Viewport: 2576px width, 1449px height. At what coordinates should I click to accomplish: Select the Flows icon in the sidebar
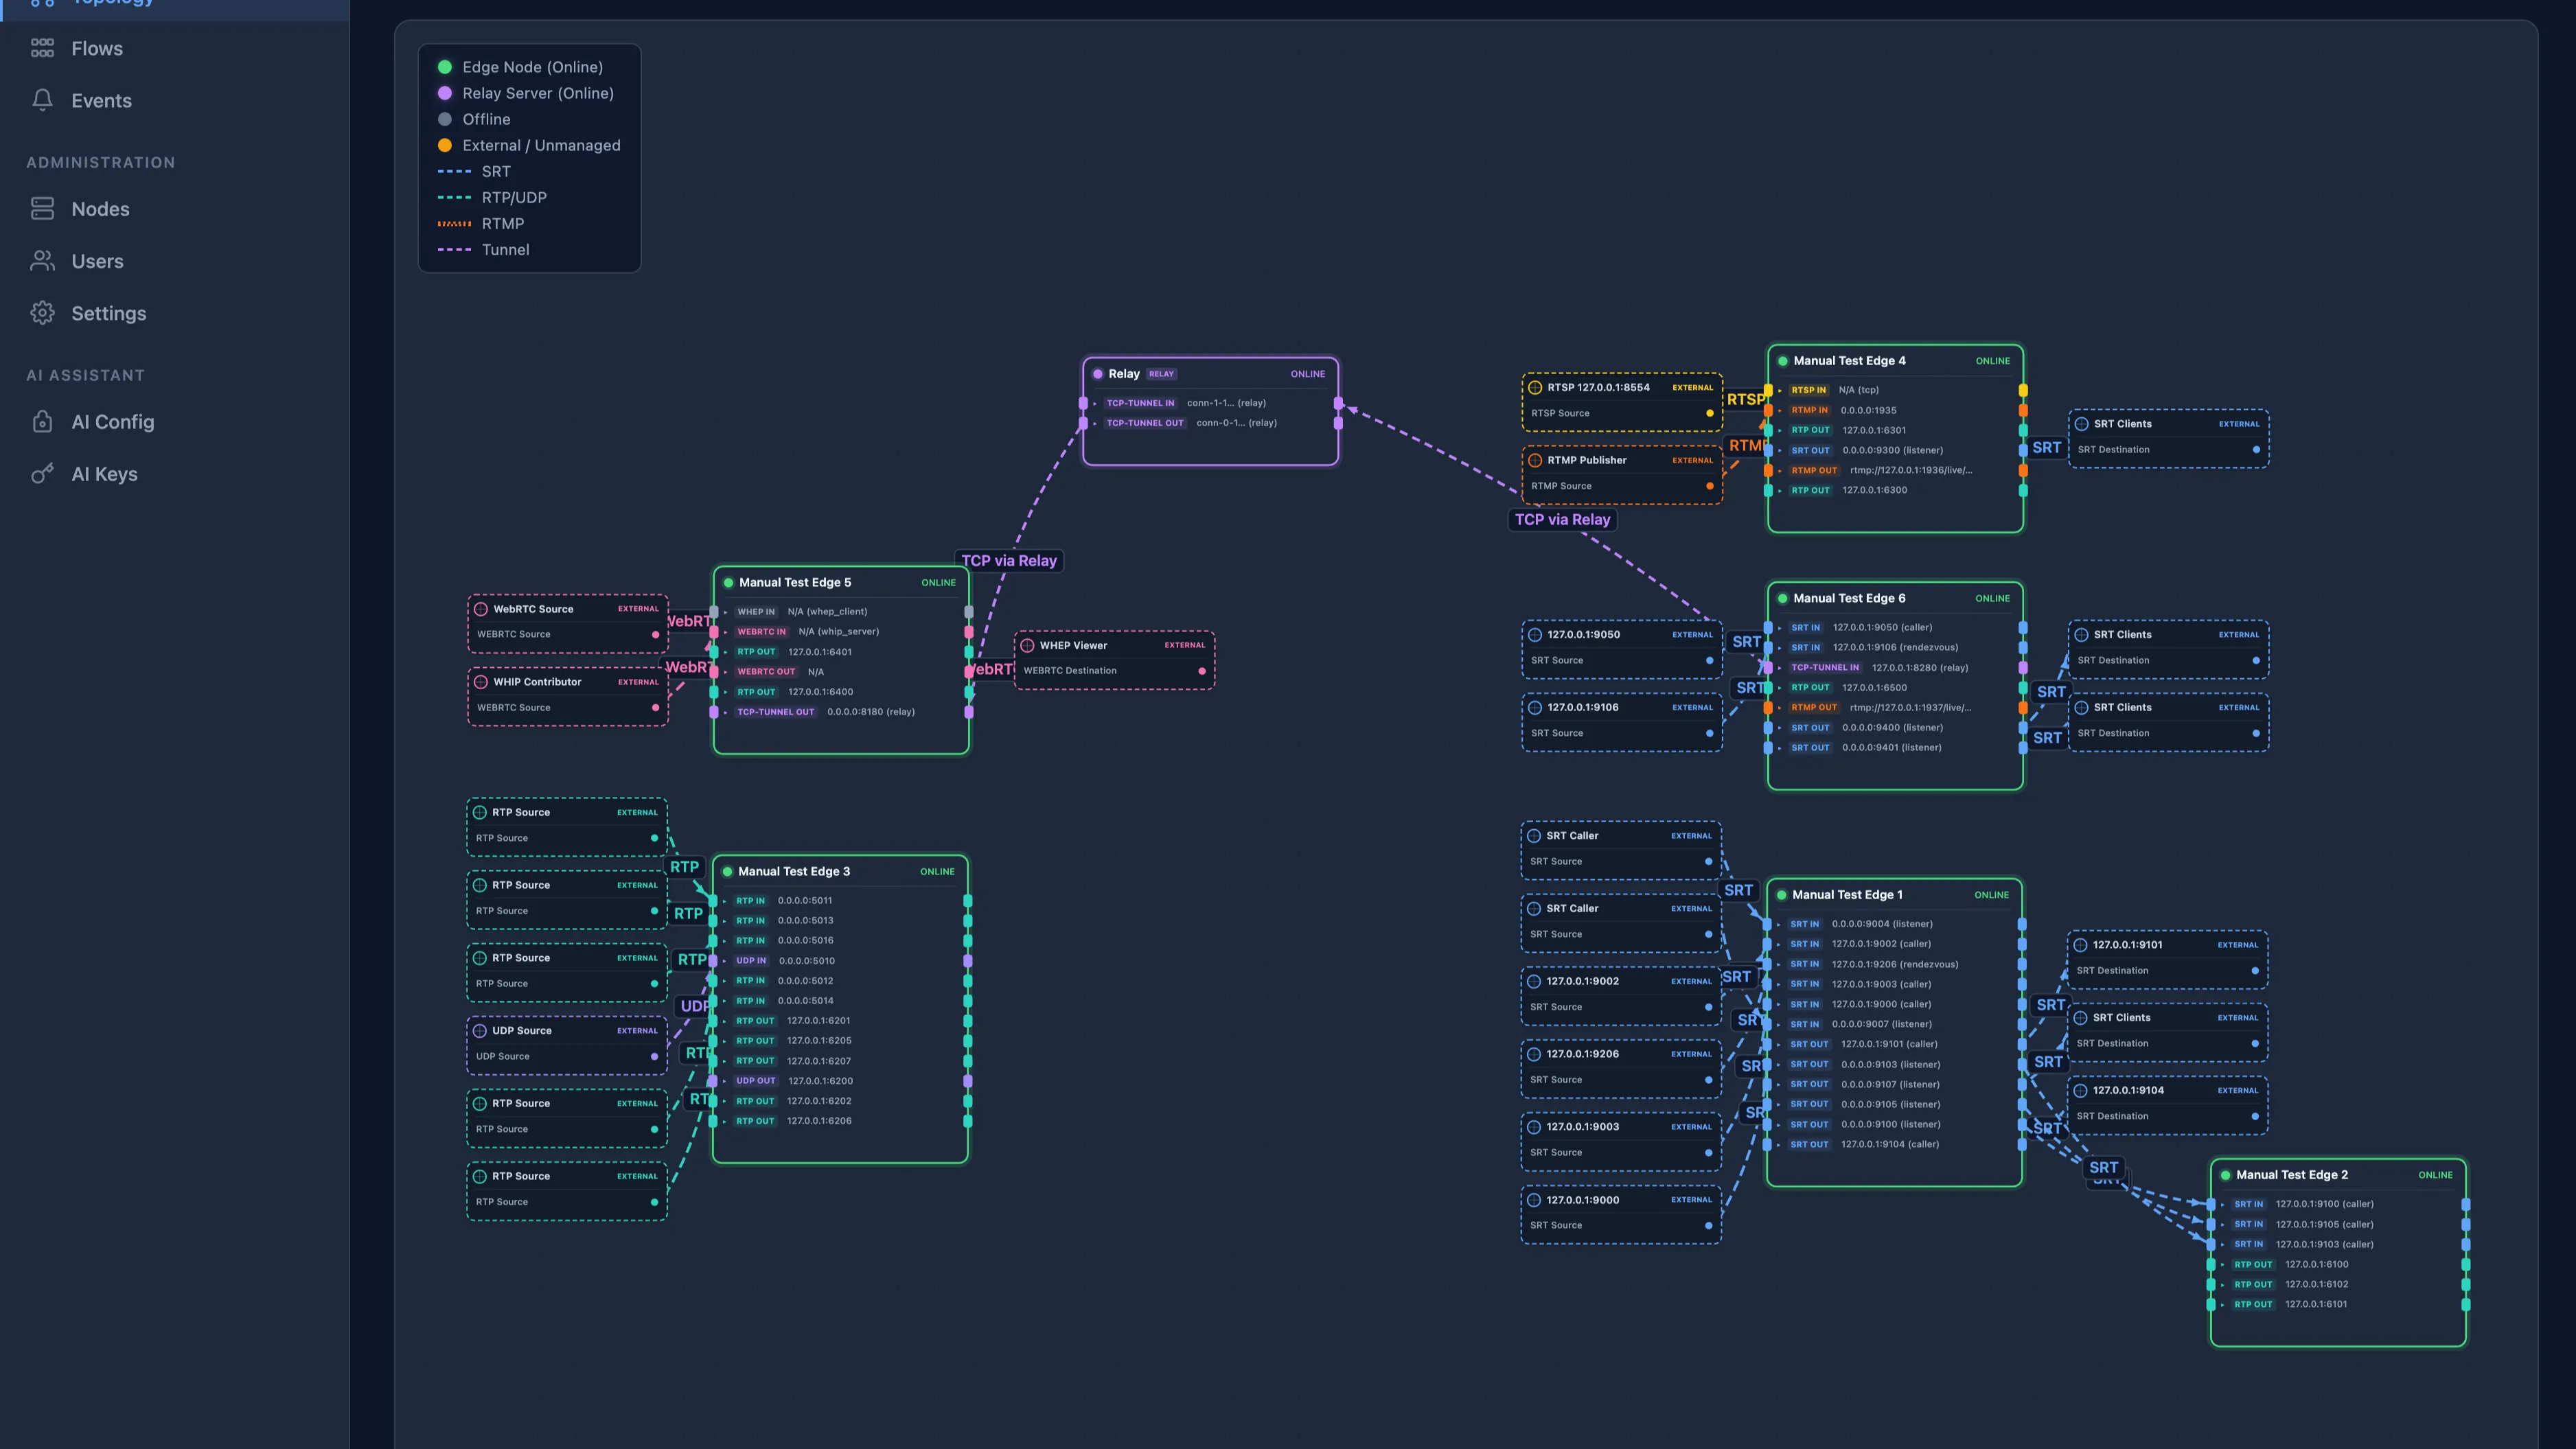42,48
